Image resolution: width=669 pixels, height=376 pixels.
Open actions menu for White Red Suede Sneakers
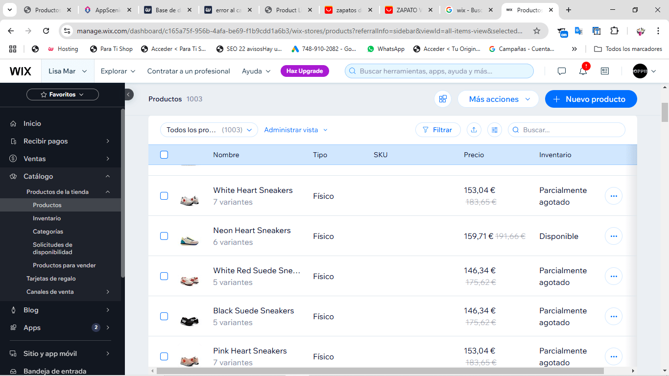click(614, 276)
